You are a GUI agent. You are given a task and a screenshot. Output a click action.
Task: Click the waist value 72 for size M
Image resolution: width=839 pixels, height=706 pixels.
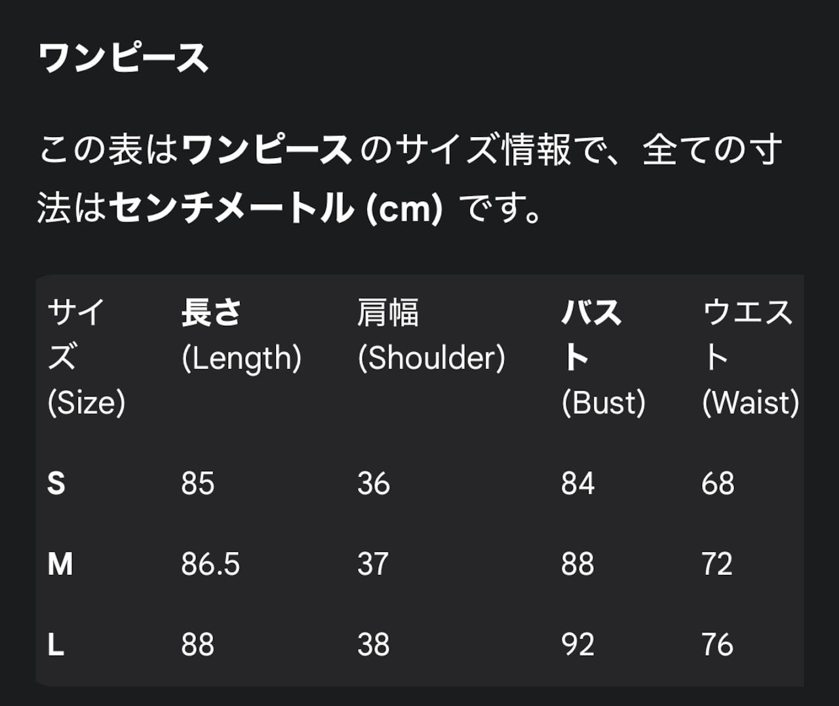click(717, 564)
